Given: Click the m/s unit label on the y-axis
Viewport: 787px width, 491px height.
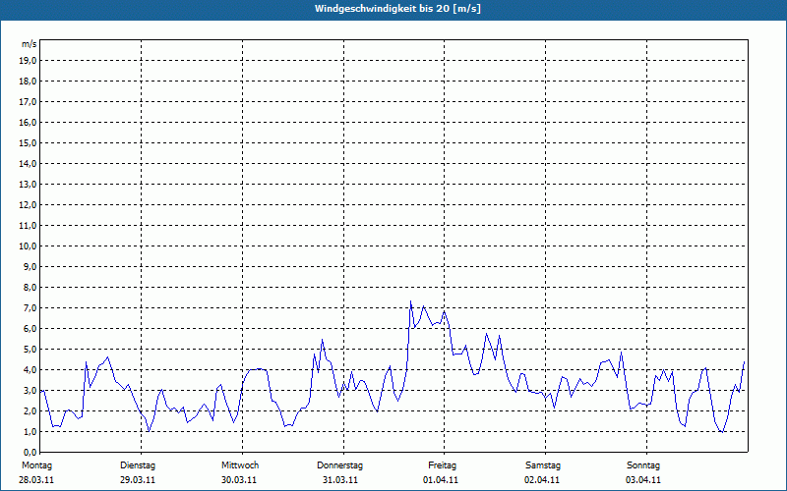Looking at the screenshot, I should click(x=30, y=44).
